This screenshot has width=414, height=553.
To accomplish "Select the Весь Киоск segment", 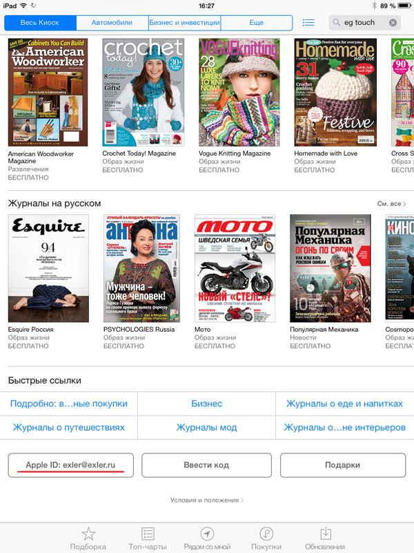I will 39,23.
